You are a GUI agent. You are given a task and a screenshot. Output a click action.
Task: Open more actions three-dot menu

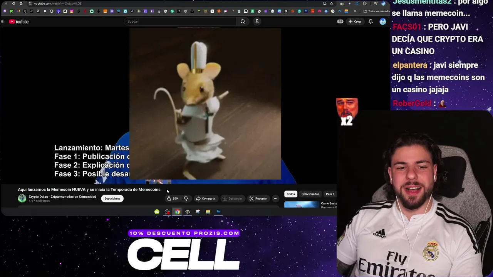click(275, 199)
